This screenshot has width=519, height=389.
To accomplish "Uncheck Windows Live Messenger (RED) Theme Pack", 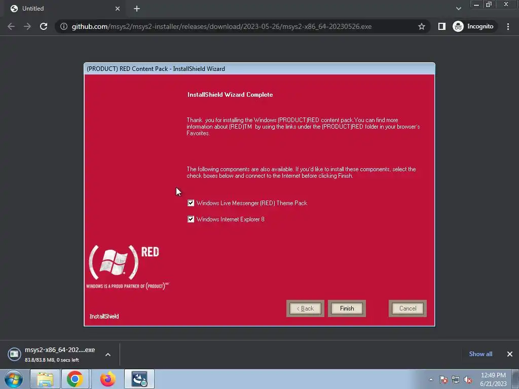I will [191, 203].
